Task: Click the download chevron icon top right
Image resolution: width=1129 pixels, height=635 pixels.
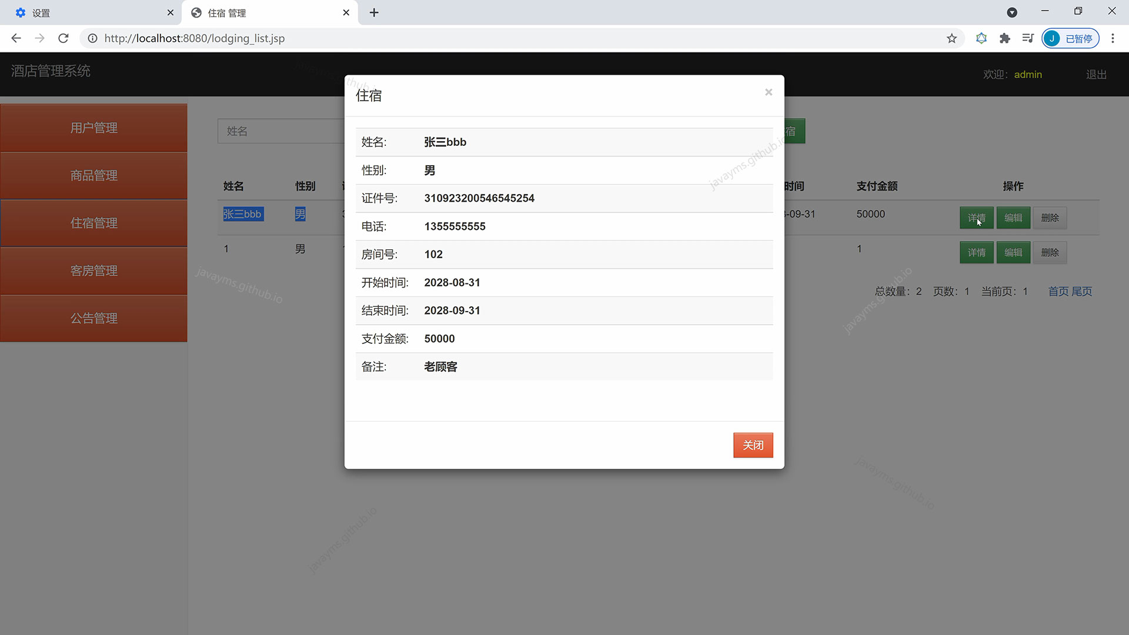Action: click(1013, 12)
